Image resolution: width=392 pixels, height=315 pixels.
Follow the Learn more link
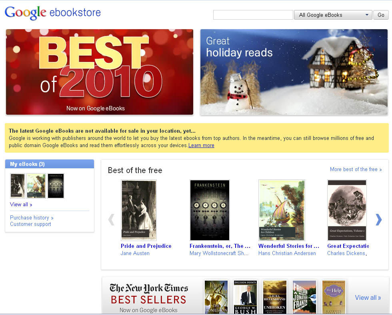201,146
